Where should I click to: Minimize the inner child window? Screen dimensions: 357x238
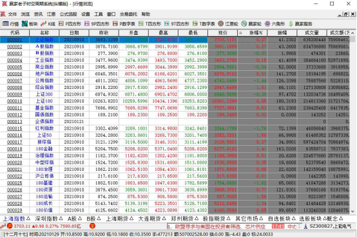tap(340, 14)
